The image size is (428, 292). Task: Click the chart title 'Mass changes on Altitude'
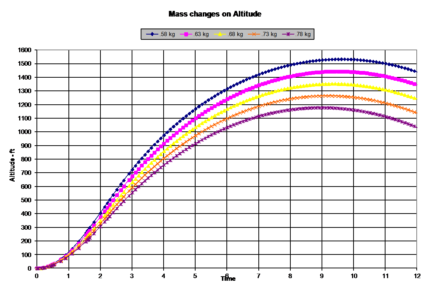click(215, 14)
